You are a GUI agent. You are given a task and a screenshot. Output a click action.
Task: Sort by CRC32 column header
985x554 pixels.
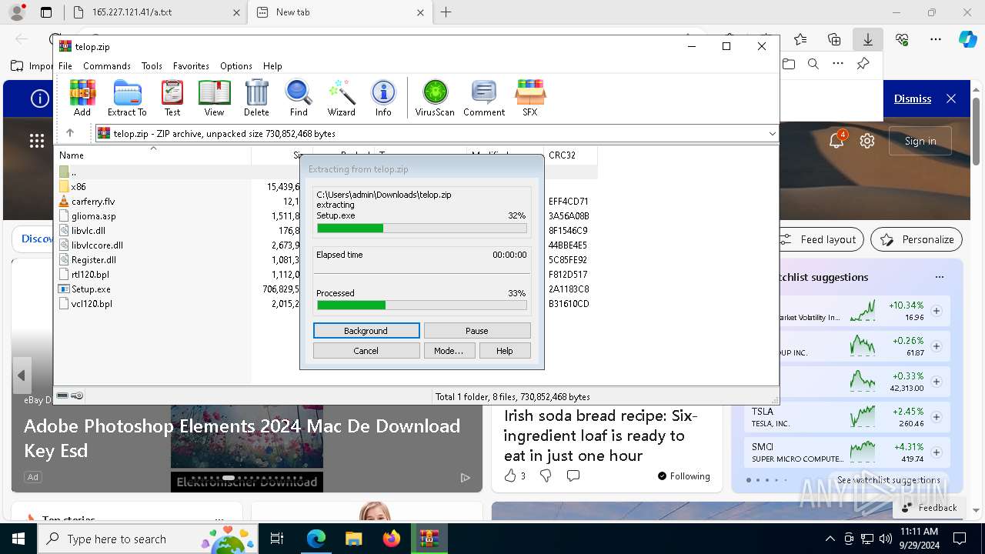coord(570,155)
